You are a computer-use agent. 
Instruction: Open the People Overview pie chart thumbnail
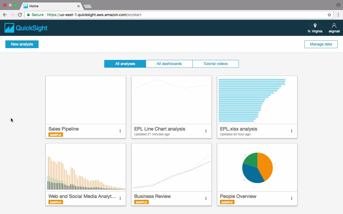257,167
